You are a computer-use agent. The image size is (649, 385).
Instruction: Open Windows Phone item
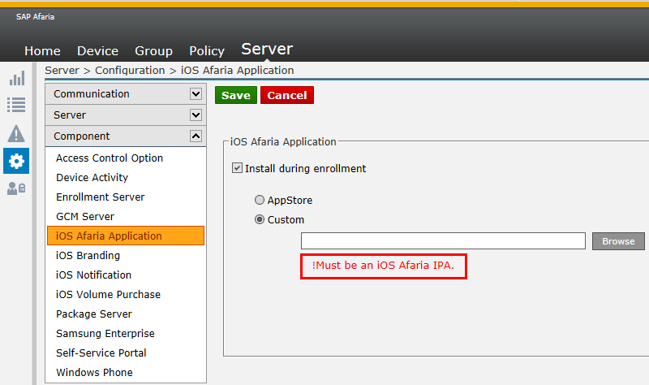pyautogui.click(x=94, y=372)
